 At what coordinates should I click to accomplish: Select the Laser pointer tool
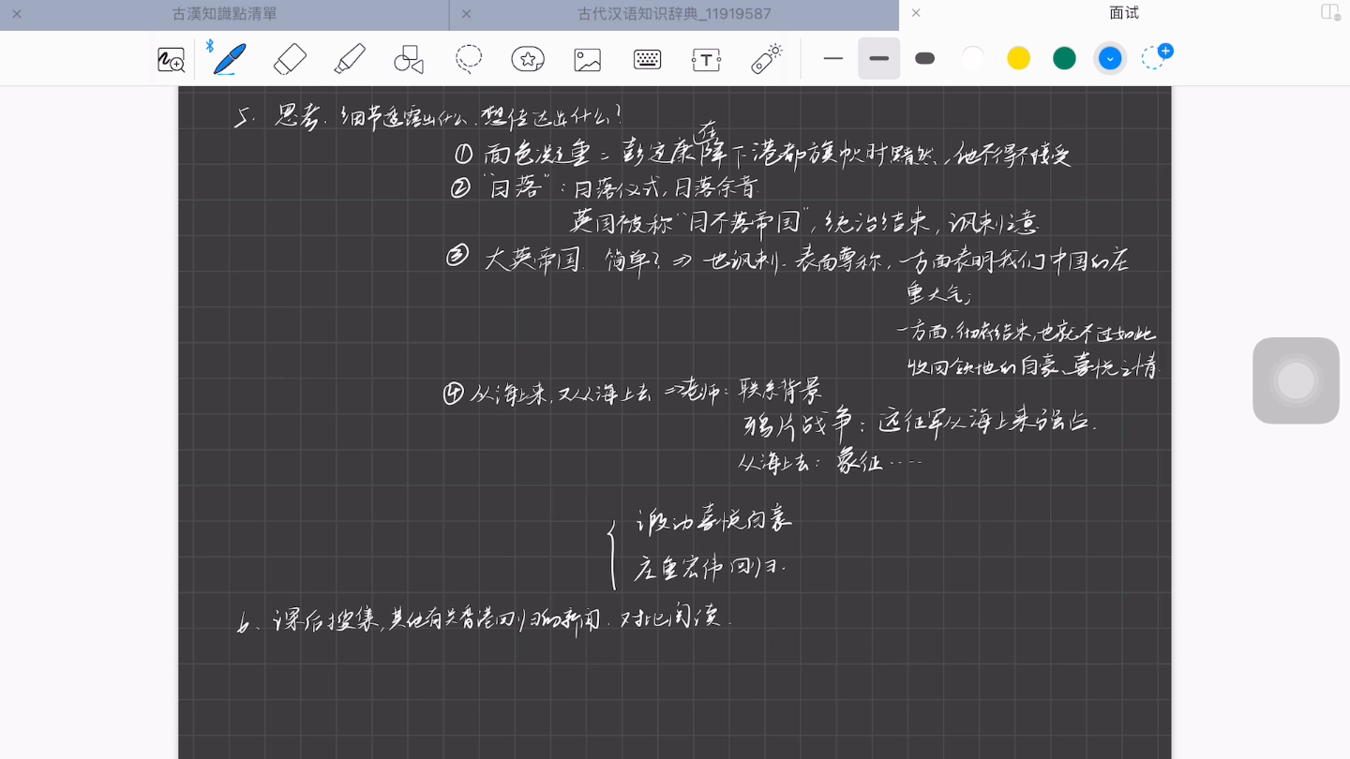[767, 58]
